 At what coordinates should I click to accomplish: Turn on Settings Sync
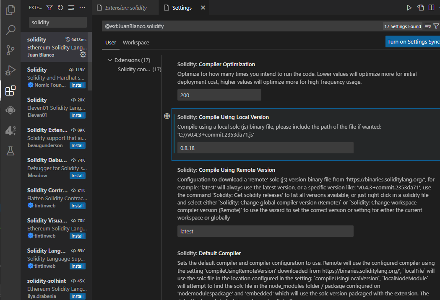[412, 41]
